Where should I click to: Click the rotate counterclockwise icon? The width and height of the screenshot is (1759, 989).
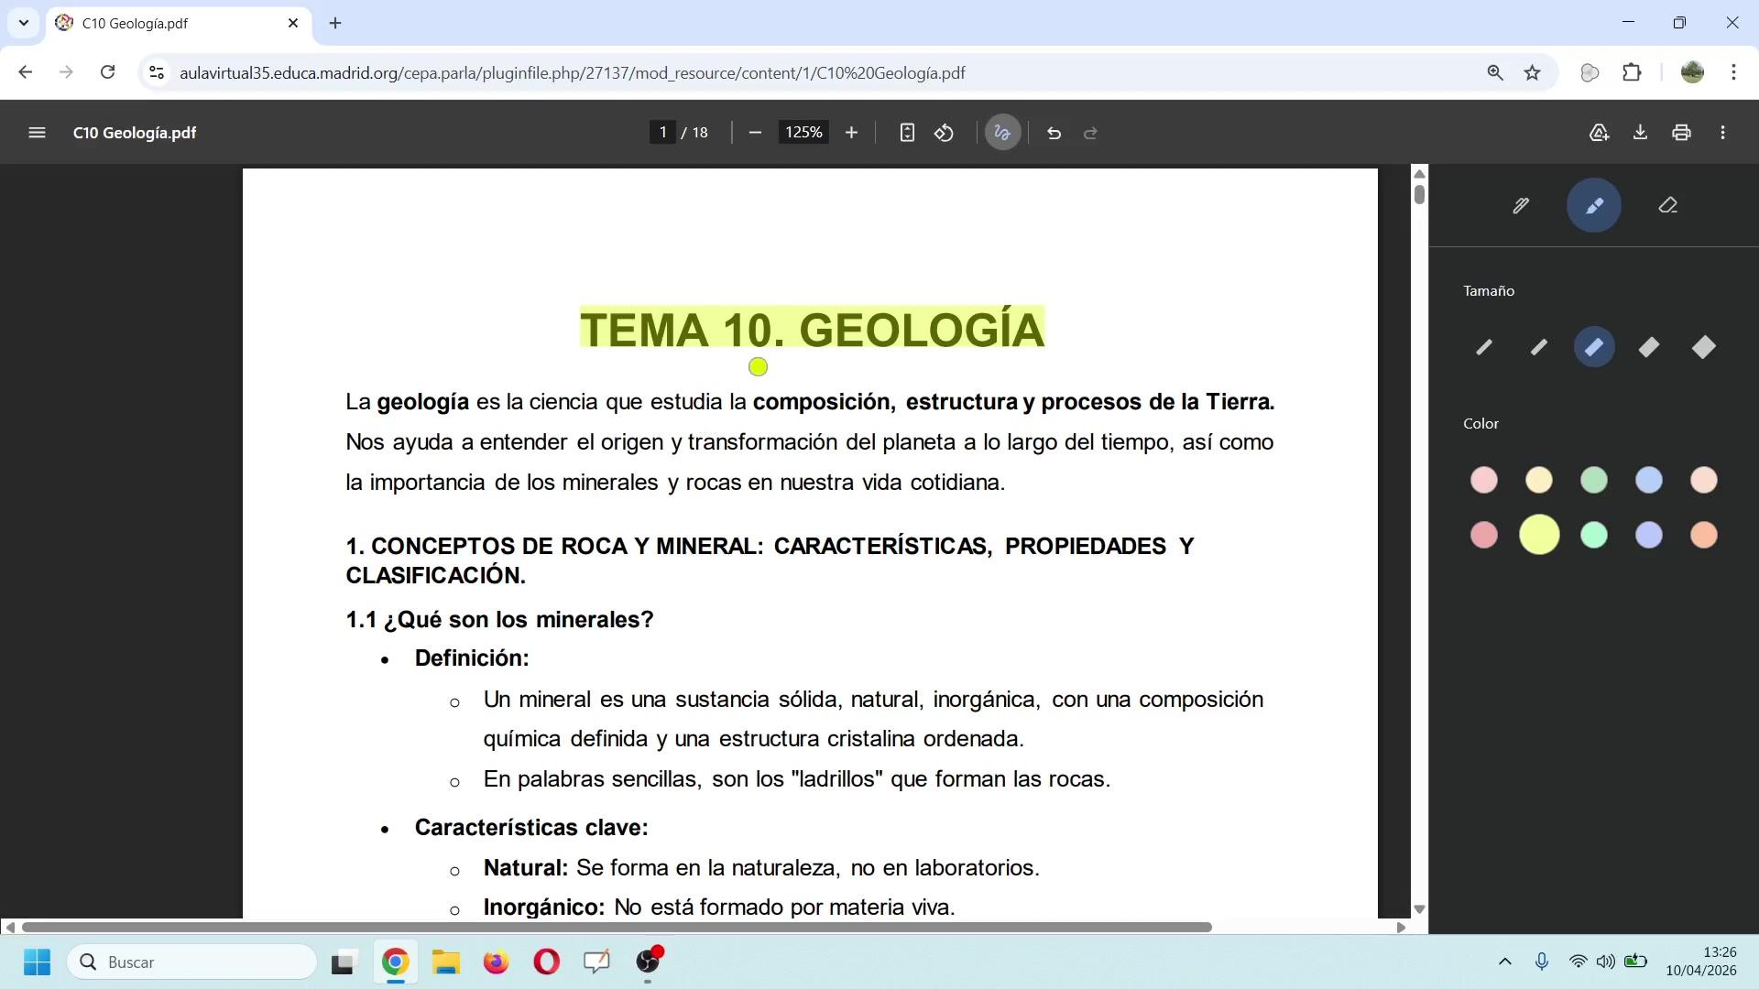pyautogui.click(x=945, y=133)
